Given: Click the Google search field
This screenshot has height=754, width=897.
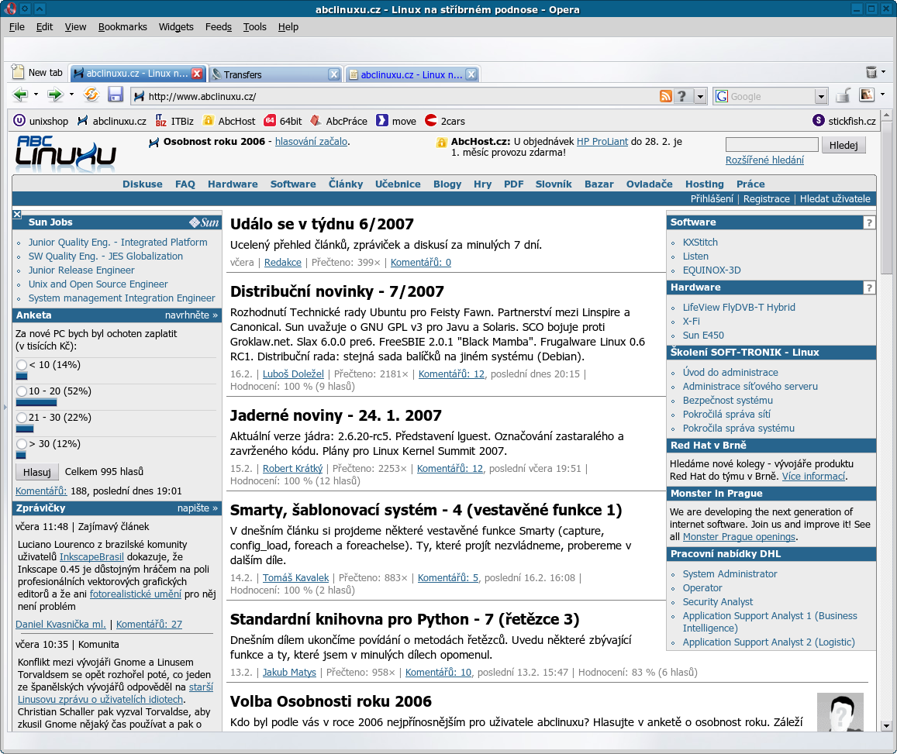Looking at the screenshot, I should pyautogui.click(x=771, y=97).
